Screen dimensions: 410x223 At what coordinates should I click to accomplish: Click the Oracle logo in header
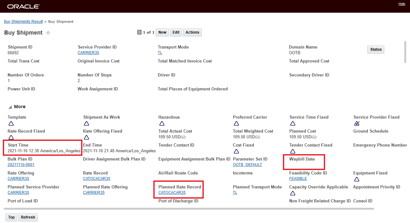pos(23,6)
